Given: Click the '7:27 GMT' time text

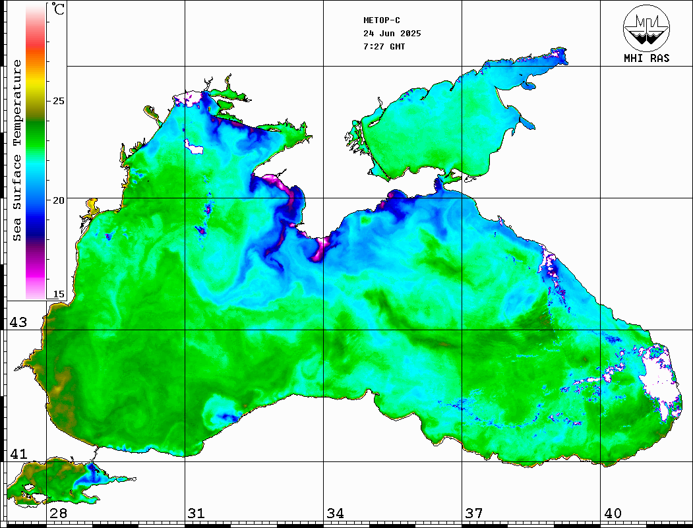Looking at the screenshot, I should click(384, 47).
